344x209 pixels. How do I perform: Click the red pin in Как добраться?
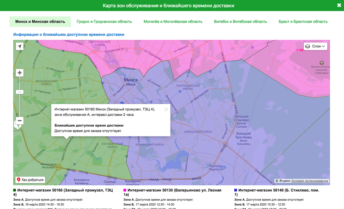18,180
